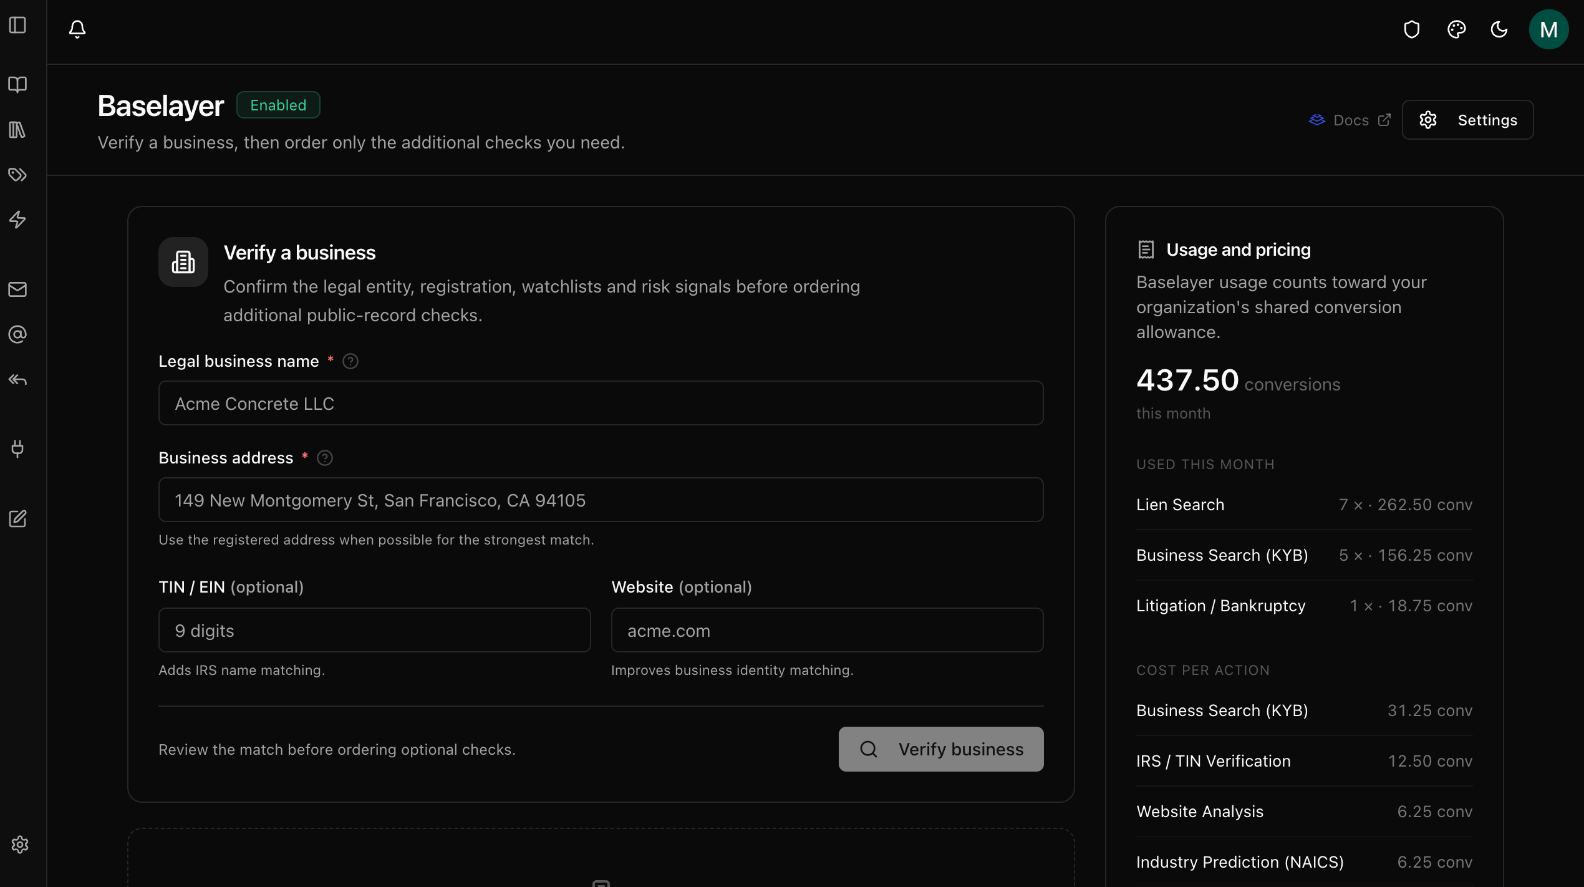Open the plug integrations sidebar icon
The width and height of the screenshot is (1584, 887).
click(x=17, y=448)
